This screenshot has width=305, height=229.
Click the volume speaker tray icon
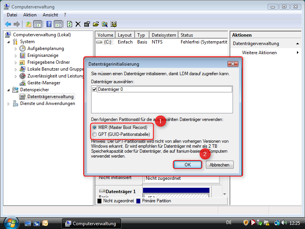pyautogui.click(x=284, y=223)
